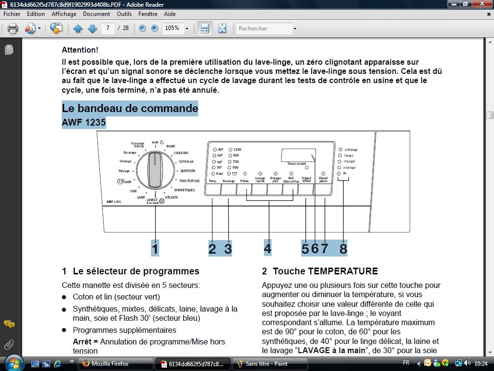Viewport: 494px width, 371px height.
Task: Click the scrollbar down arrow
Action: (x=490, y=352)
